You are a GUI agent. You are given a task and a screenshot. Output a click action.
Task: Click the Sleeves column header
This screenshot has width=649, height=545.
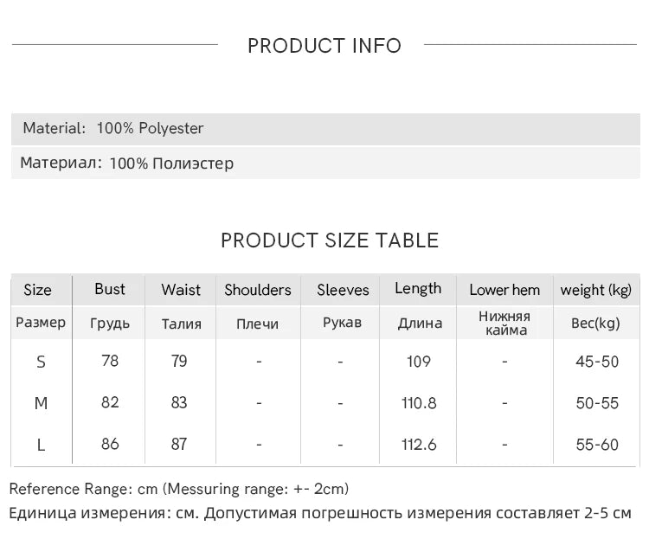coord(343,290)
